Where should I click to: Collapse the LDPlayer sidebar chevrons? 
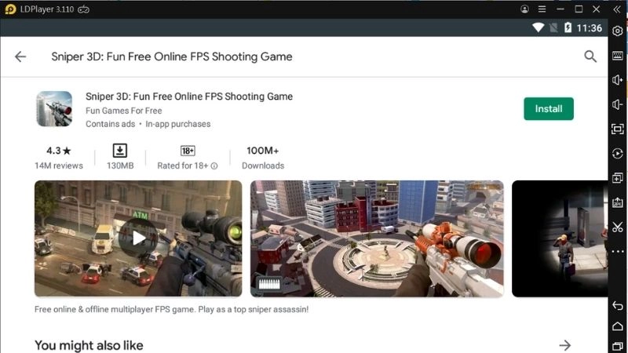(x=617, y=9)
